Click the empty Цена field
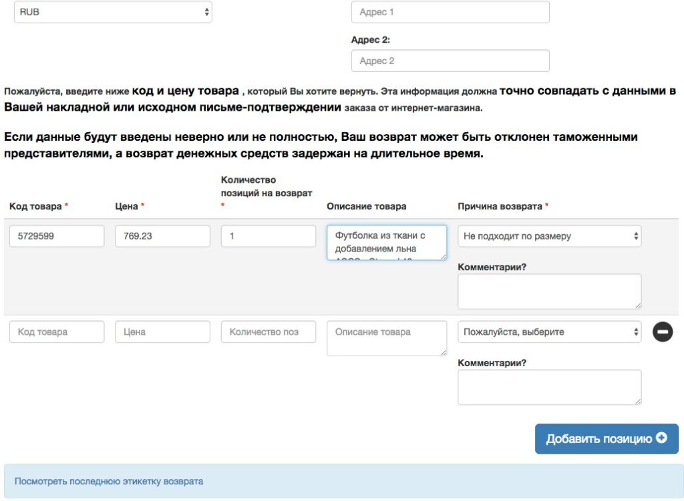 tap(163, 332)
